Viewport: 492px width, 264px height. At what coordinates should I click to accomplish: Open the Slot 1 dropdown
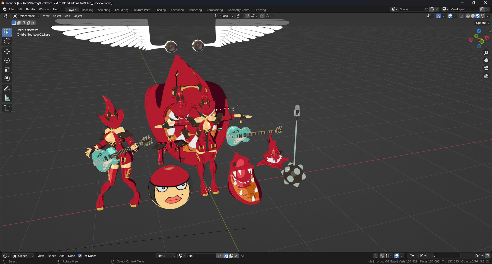coord(165,256)
